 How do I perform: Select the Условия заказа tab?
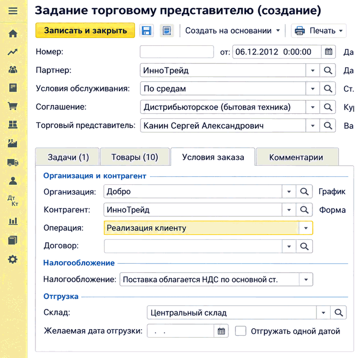click(213, 157)
